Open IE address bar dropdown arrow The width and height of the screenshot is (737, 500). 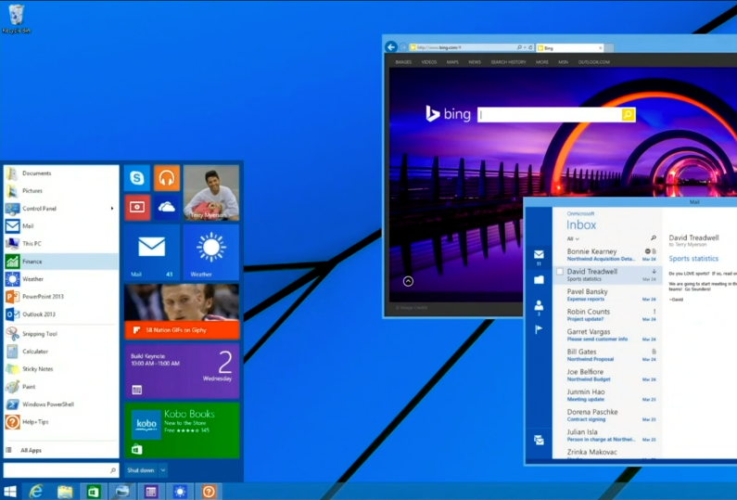coord(525,47)
